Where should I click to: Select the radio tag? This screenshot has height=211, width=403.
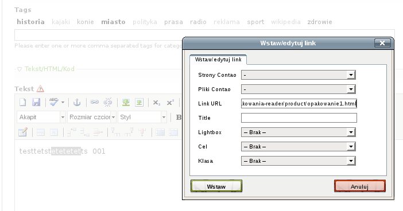(x=198, y=22)
